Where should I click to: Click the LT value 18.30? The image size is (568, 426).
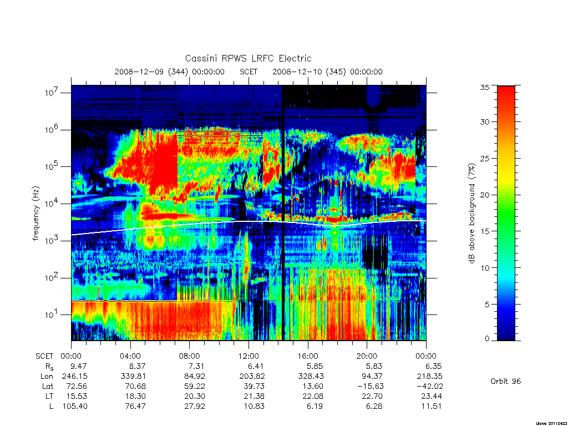[135, 396]
